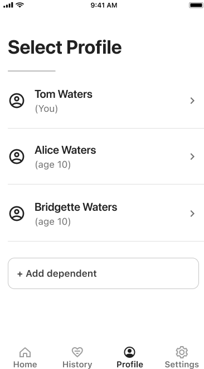Select the Tom Waters name text
This screenshot has width=204, height=369.
(64, 94)
